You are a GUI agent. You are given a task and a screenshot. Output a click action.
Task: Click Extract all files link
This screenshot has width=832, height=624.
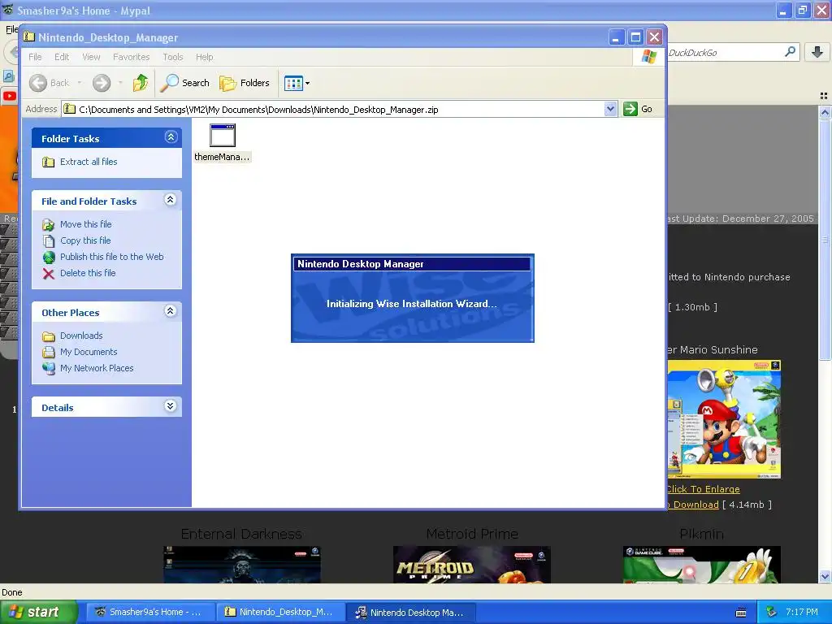89,162
